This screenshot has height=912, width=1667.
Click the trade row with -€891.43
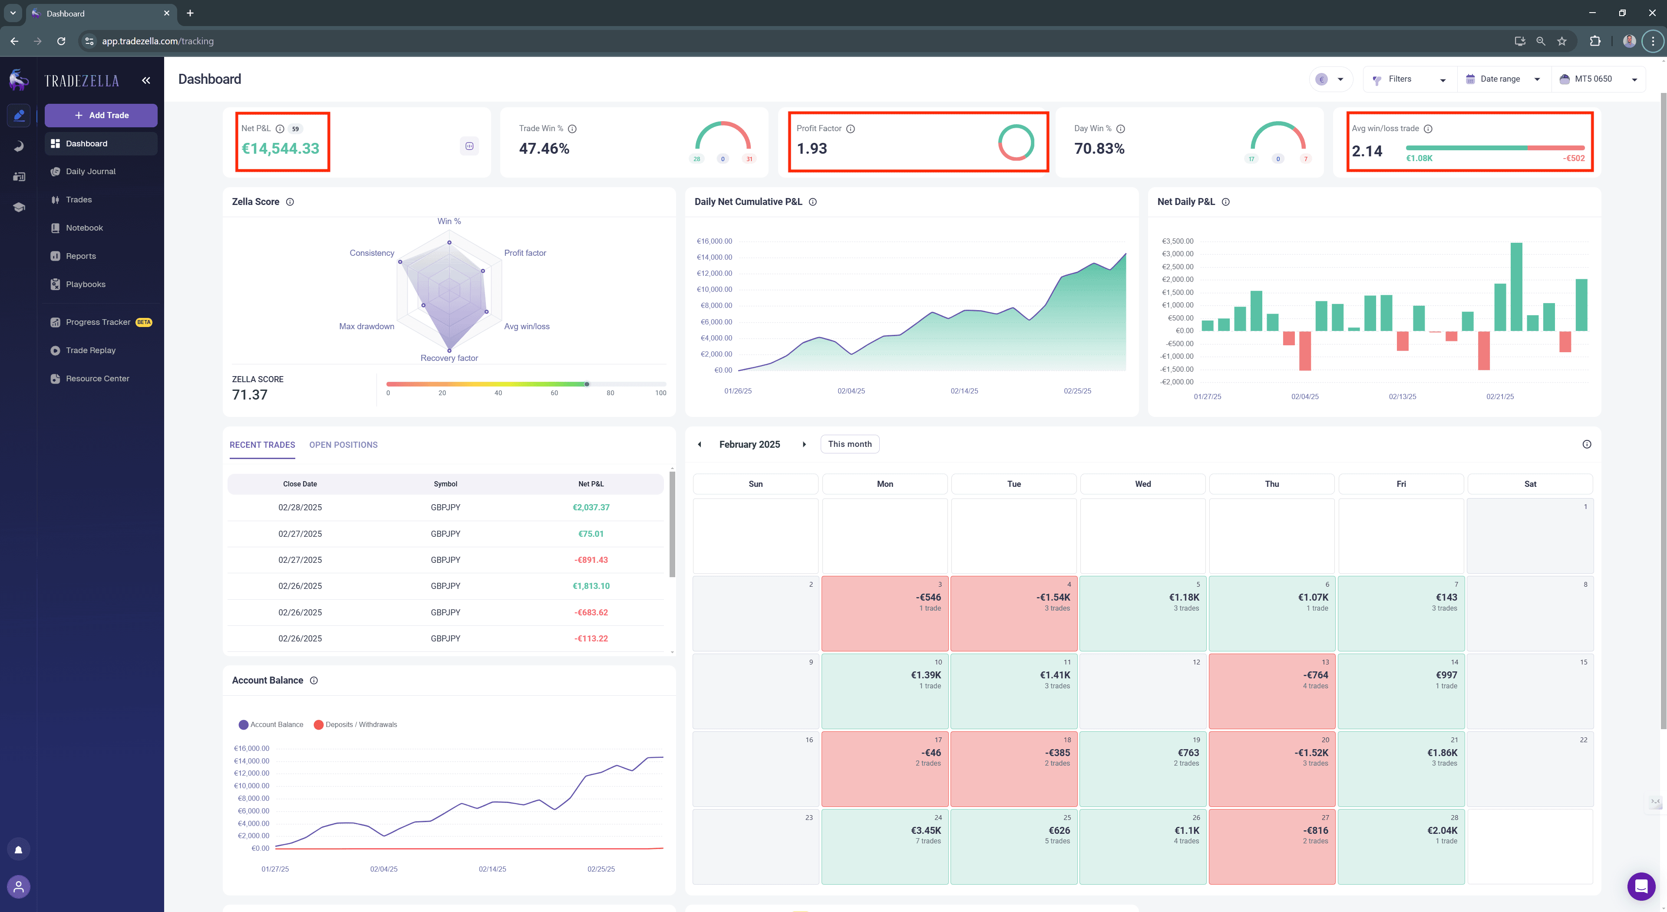445,560
